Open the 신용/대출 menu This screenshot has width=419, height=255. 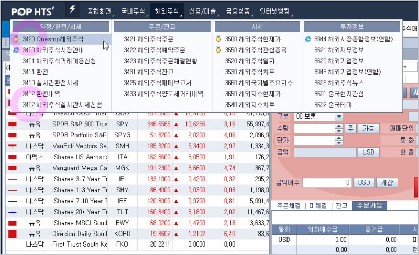click(x=203, y=11)
